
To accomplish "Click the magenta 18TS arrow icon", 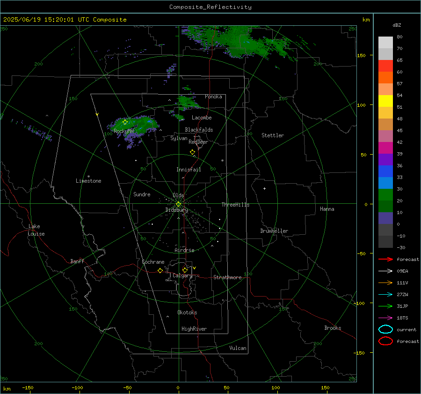I will click(x=385, y=318).
